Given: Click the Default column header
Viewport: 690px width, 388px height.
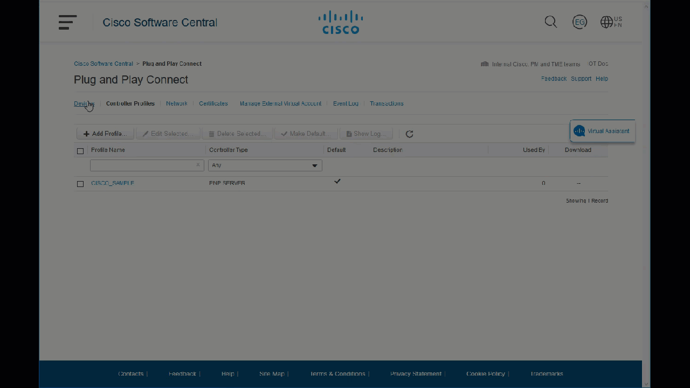Looking at the screenshot, I should (x=336, y=150).
